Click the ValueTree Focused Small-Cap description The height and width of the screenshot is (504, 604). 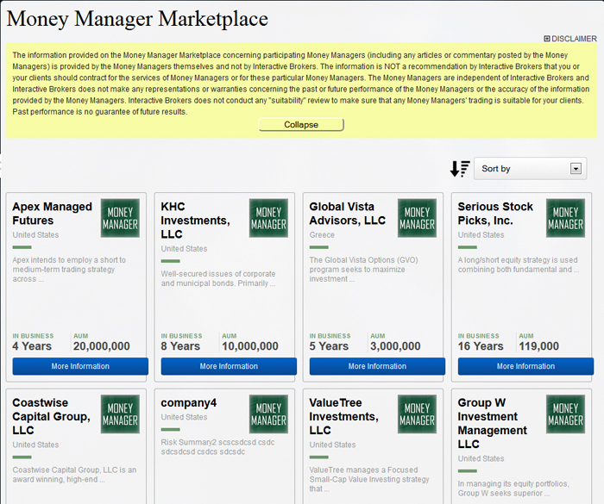369,479
